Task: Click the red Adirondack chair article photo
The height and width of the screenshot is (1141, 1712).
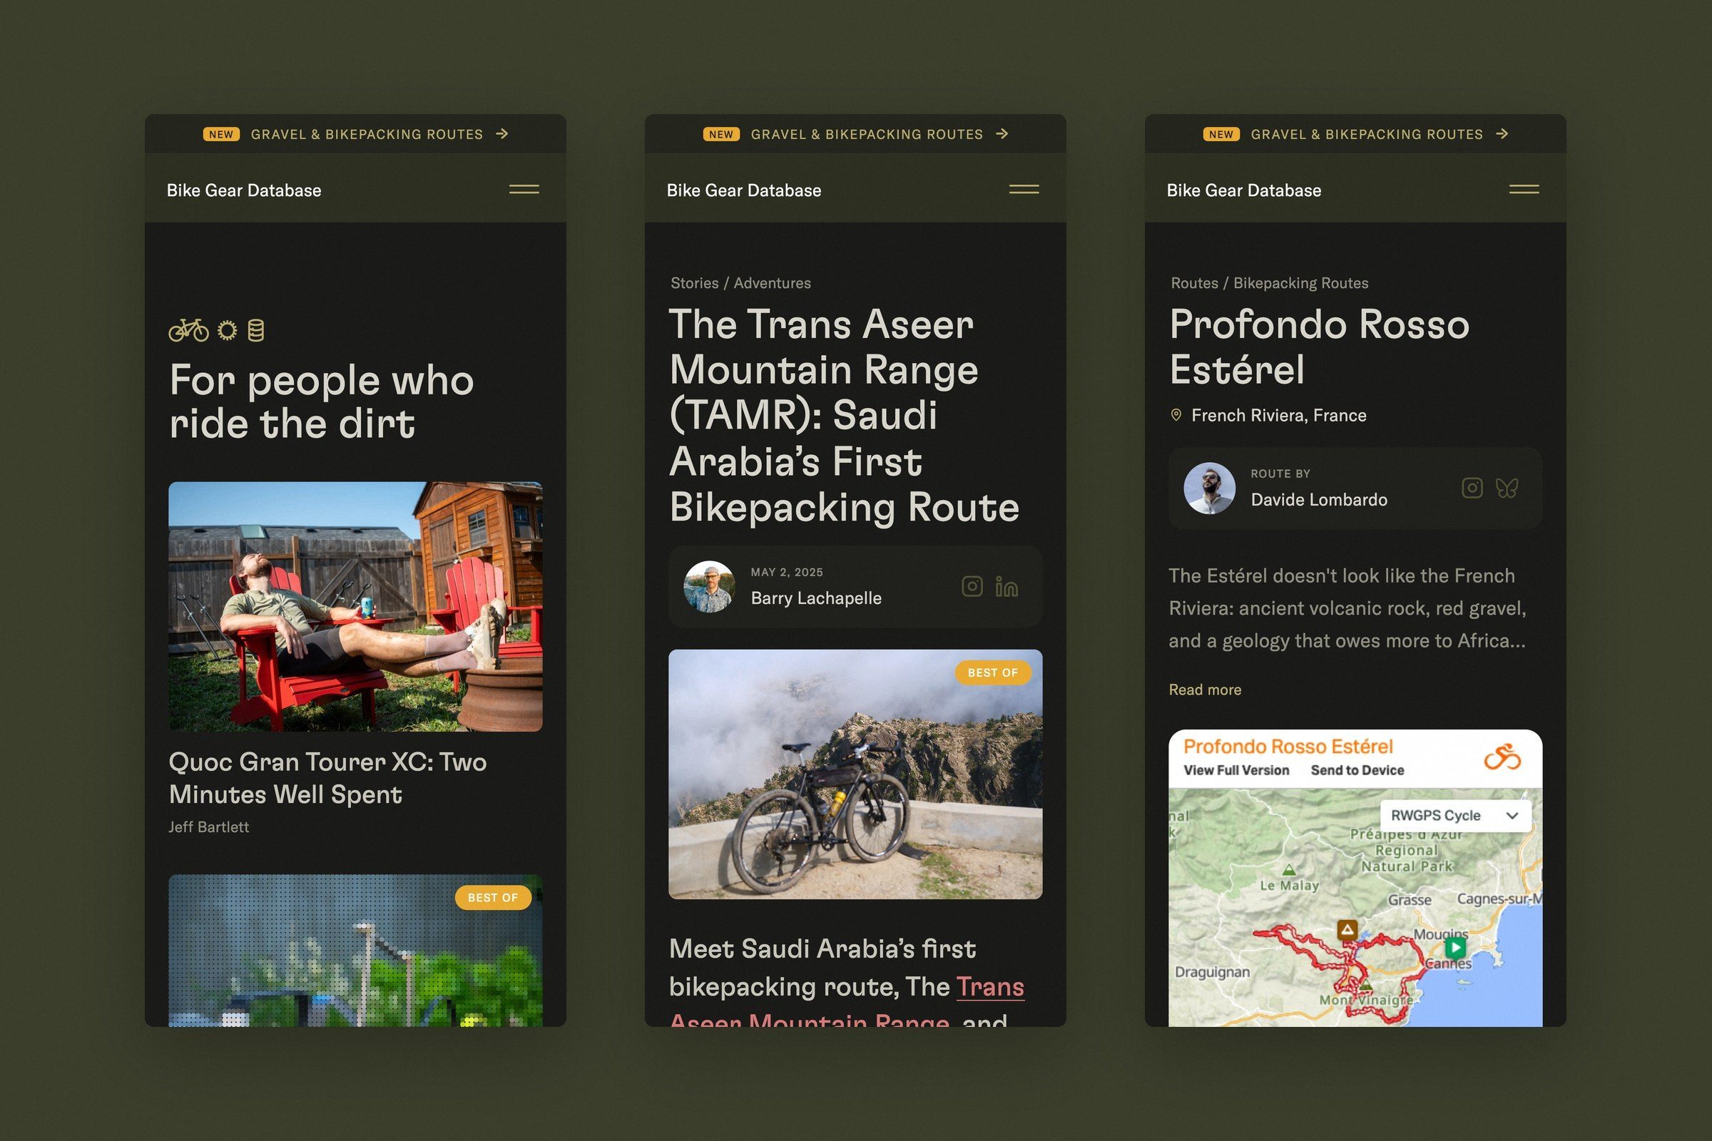Action: (355, 606)
